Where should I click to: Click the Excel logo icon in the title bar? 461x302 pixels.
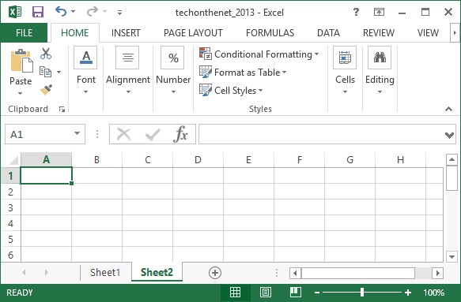15,12
